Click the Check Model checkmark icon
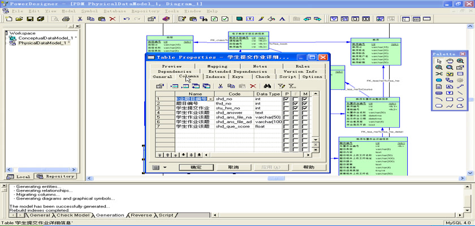The image size is (475, 226). point(225,19)
